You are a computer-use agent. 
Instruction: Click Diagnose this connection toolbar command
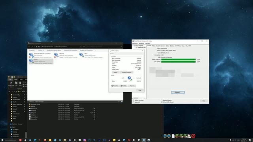[70, 50]
